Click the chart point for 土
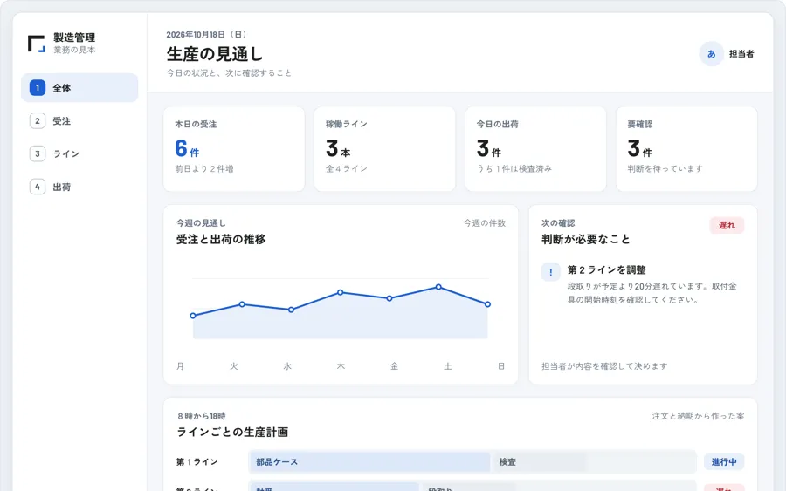 pyautogui.click(x=438, y=287)
